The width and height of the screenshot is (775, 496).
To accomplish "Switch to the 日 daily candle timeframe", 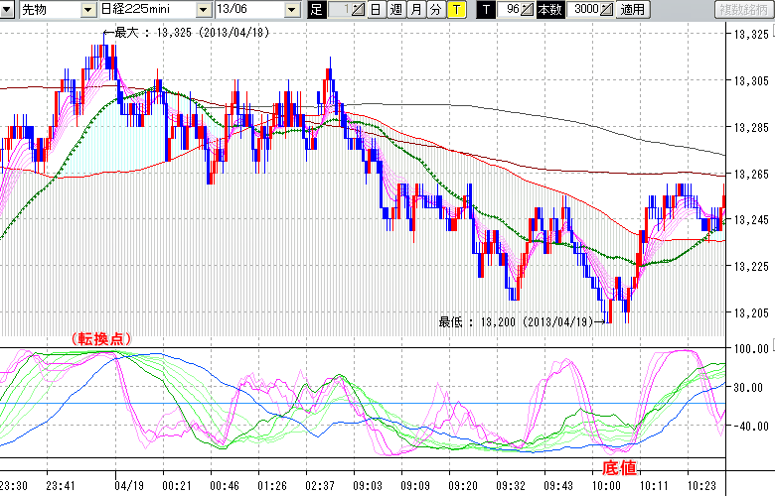I will (x=375, y=10).
